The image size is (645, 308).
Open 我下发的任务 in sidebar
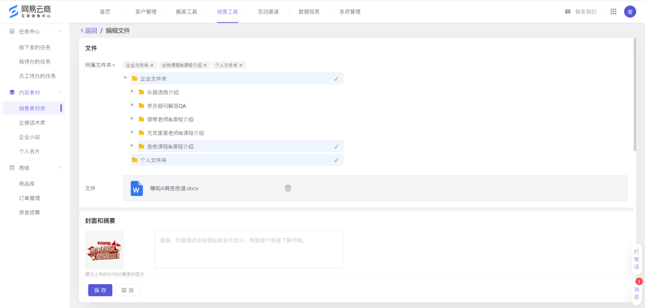click(x=35, y=48)
